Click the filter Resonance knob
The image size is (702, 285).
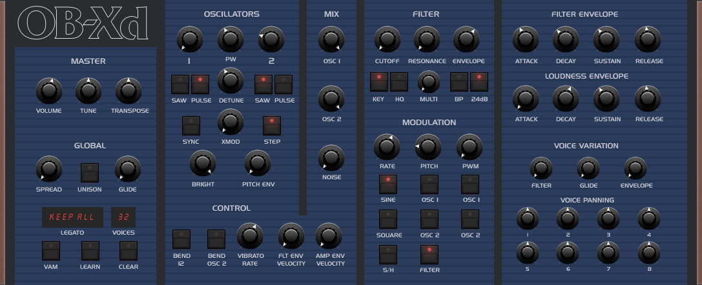click(427, 39)
